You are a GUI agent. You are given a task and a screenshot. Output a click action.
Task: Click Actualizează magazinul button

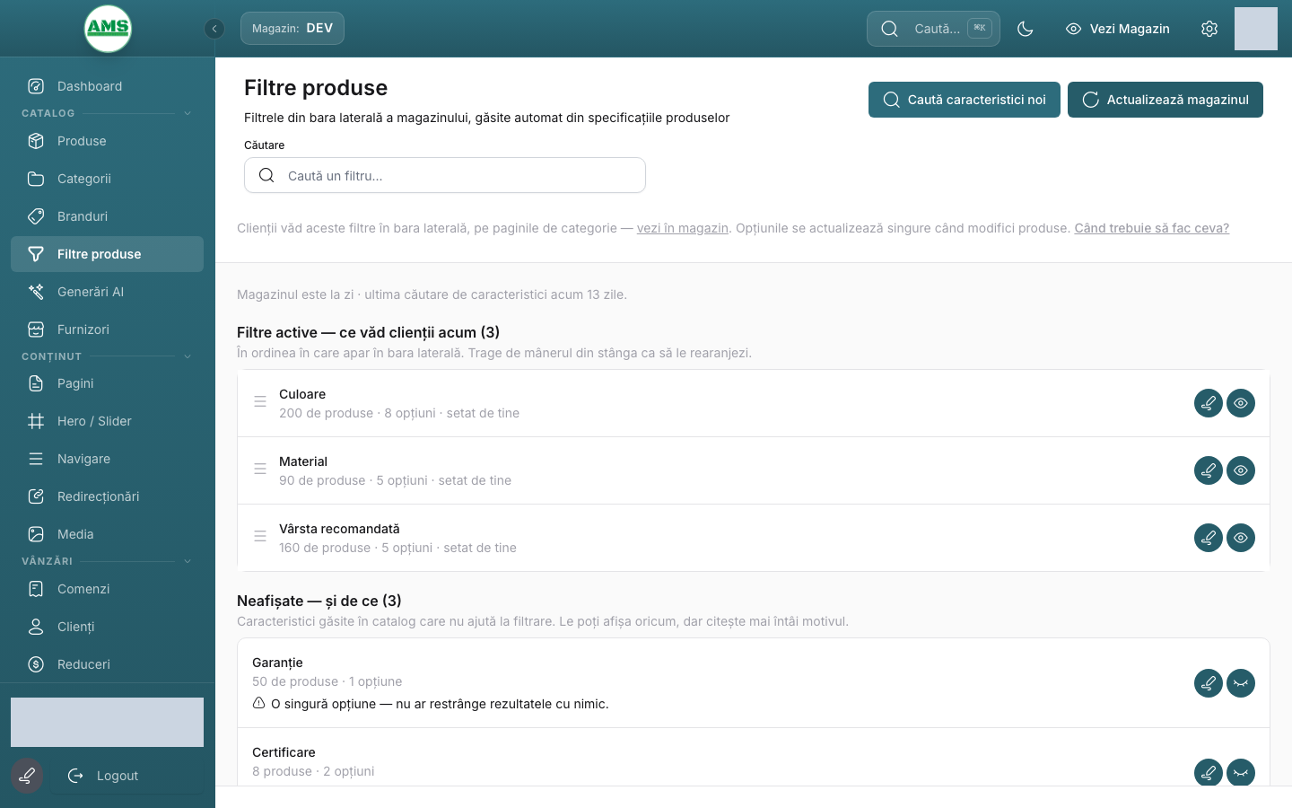1165,100
